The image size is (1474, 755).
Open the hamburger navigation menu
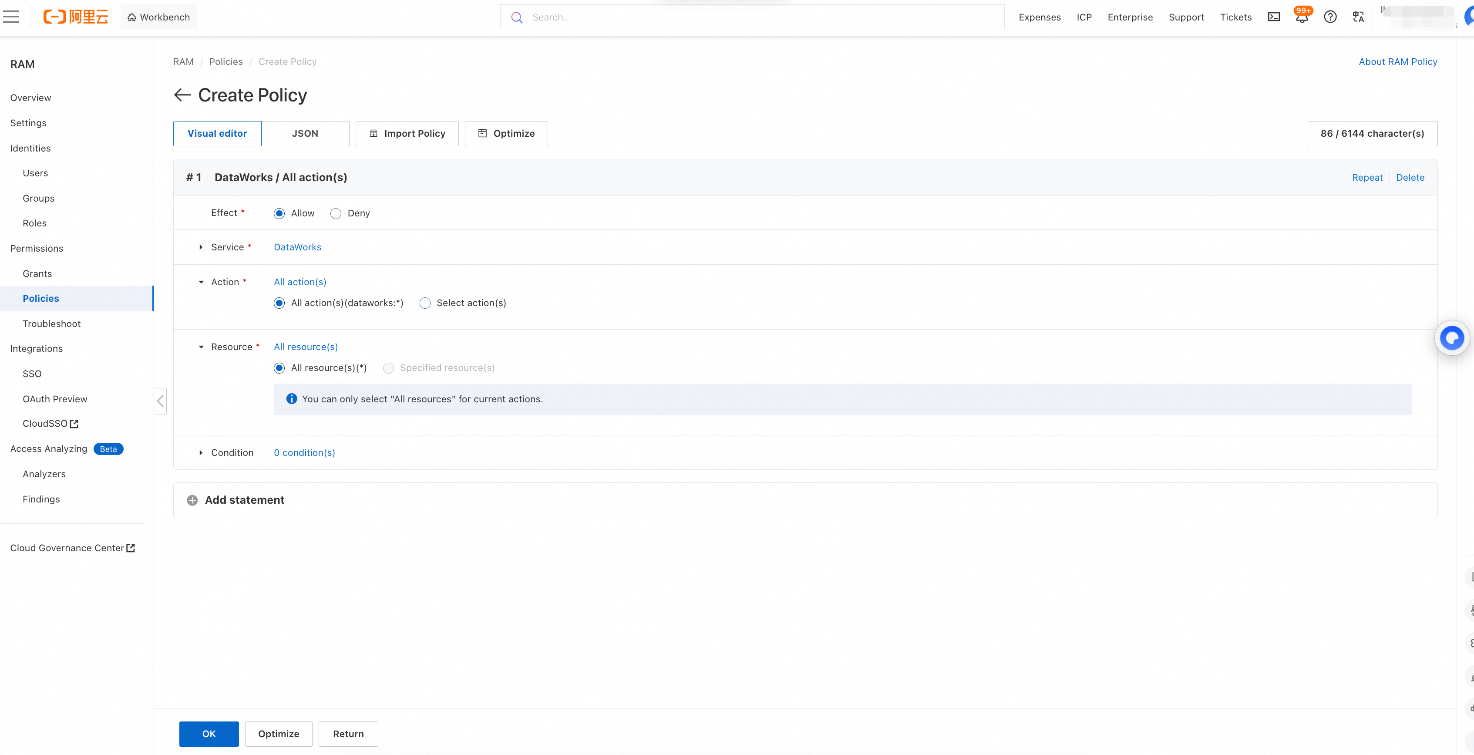coord(11,17)
